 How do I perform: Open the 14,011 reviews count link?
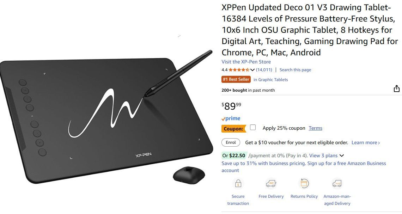click(264, 70)
